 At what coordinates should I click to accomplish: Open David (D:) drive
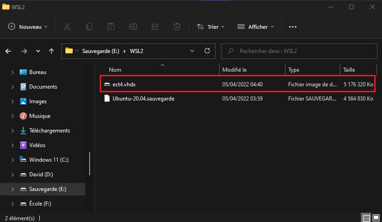41,174
